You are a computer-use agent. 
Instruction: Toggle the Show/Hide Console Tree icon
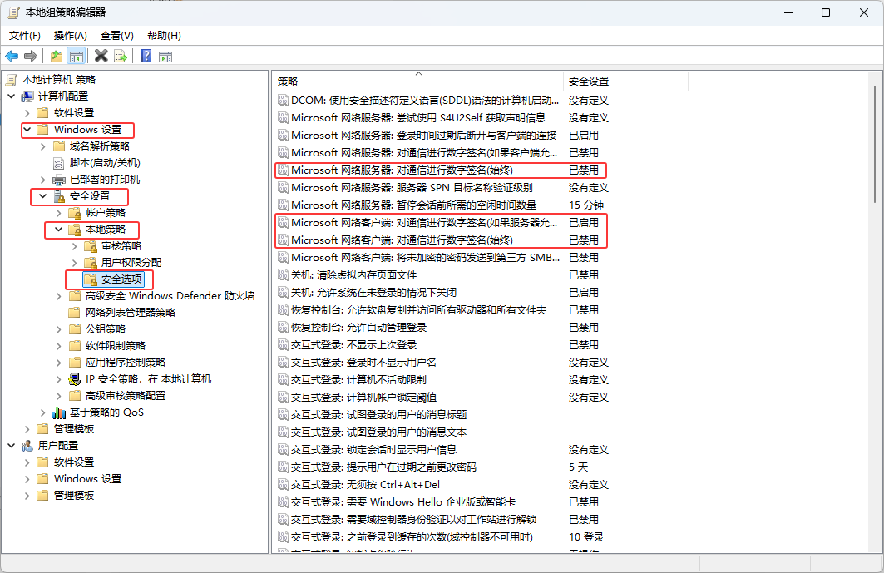pos(77,56)
